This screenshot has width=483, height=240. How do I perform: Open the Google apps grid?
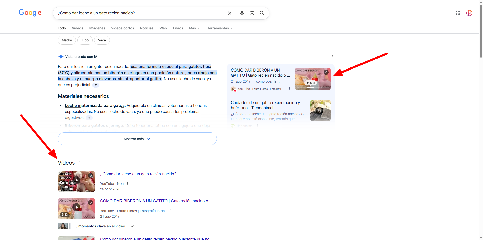click(x=458, y=13)
